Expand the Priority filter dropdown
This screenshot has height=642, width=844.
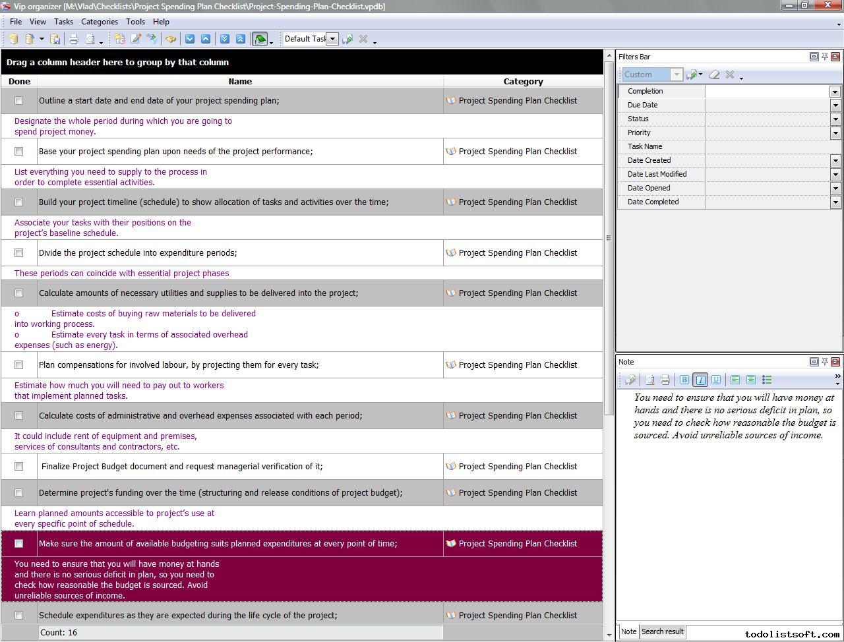pyautogui.click(x=835, y=133)
